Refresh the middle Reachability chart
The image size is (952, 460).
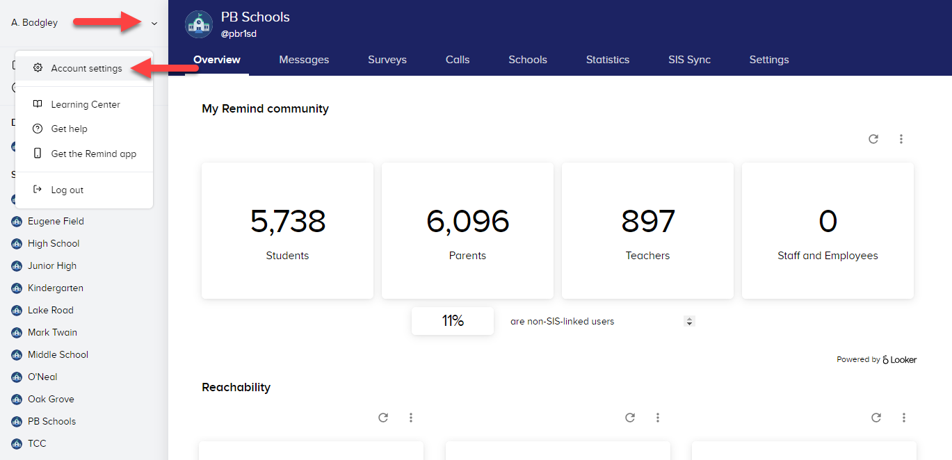[x=630, y=418]
